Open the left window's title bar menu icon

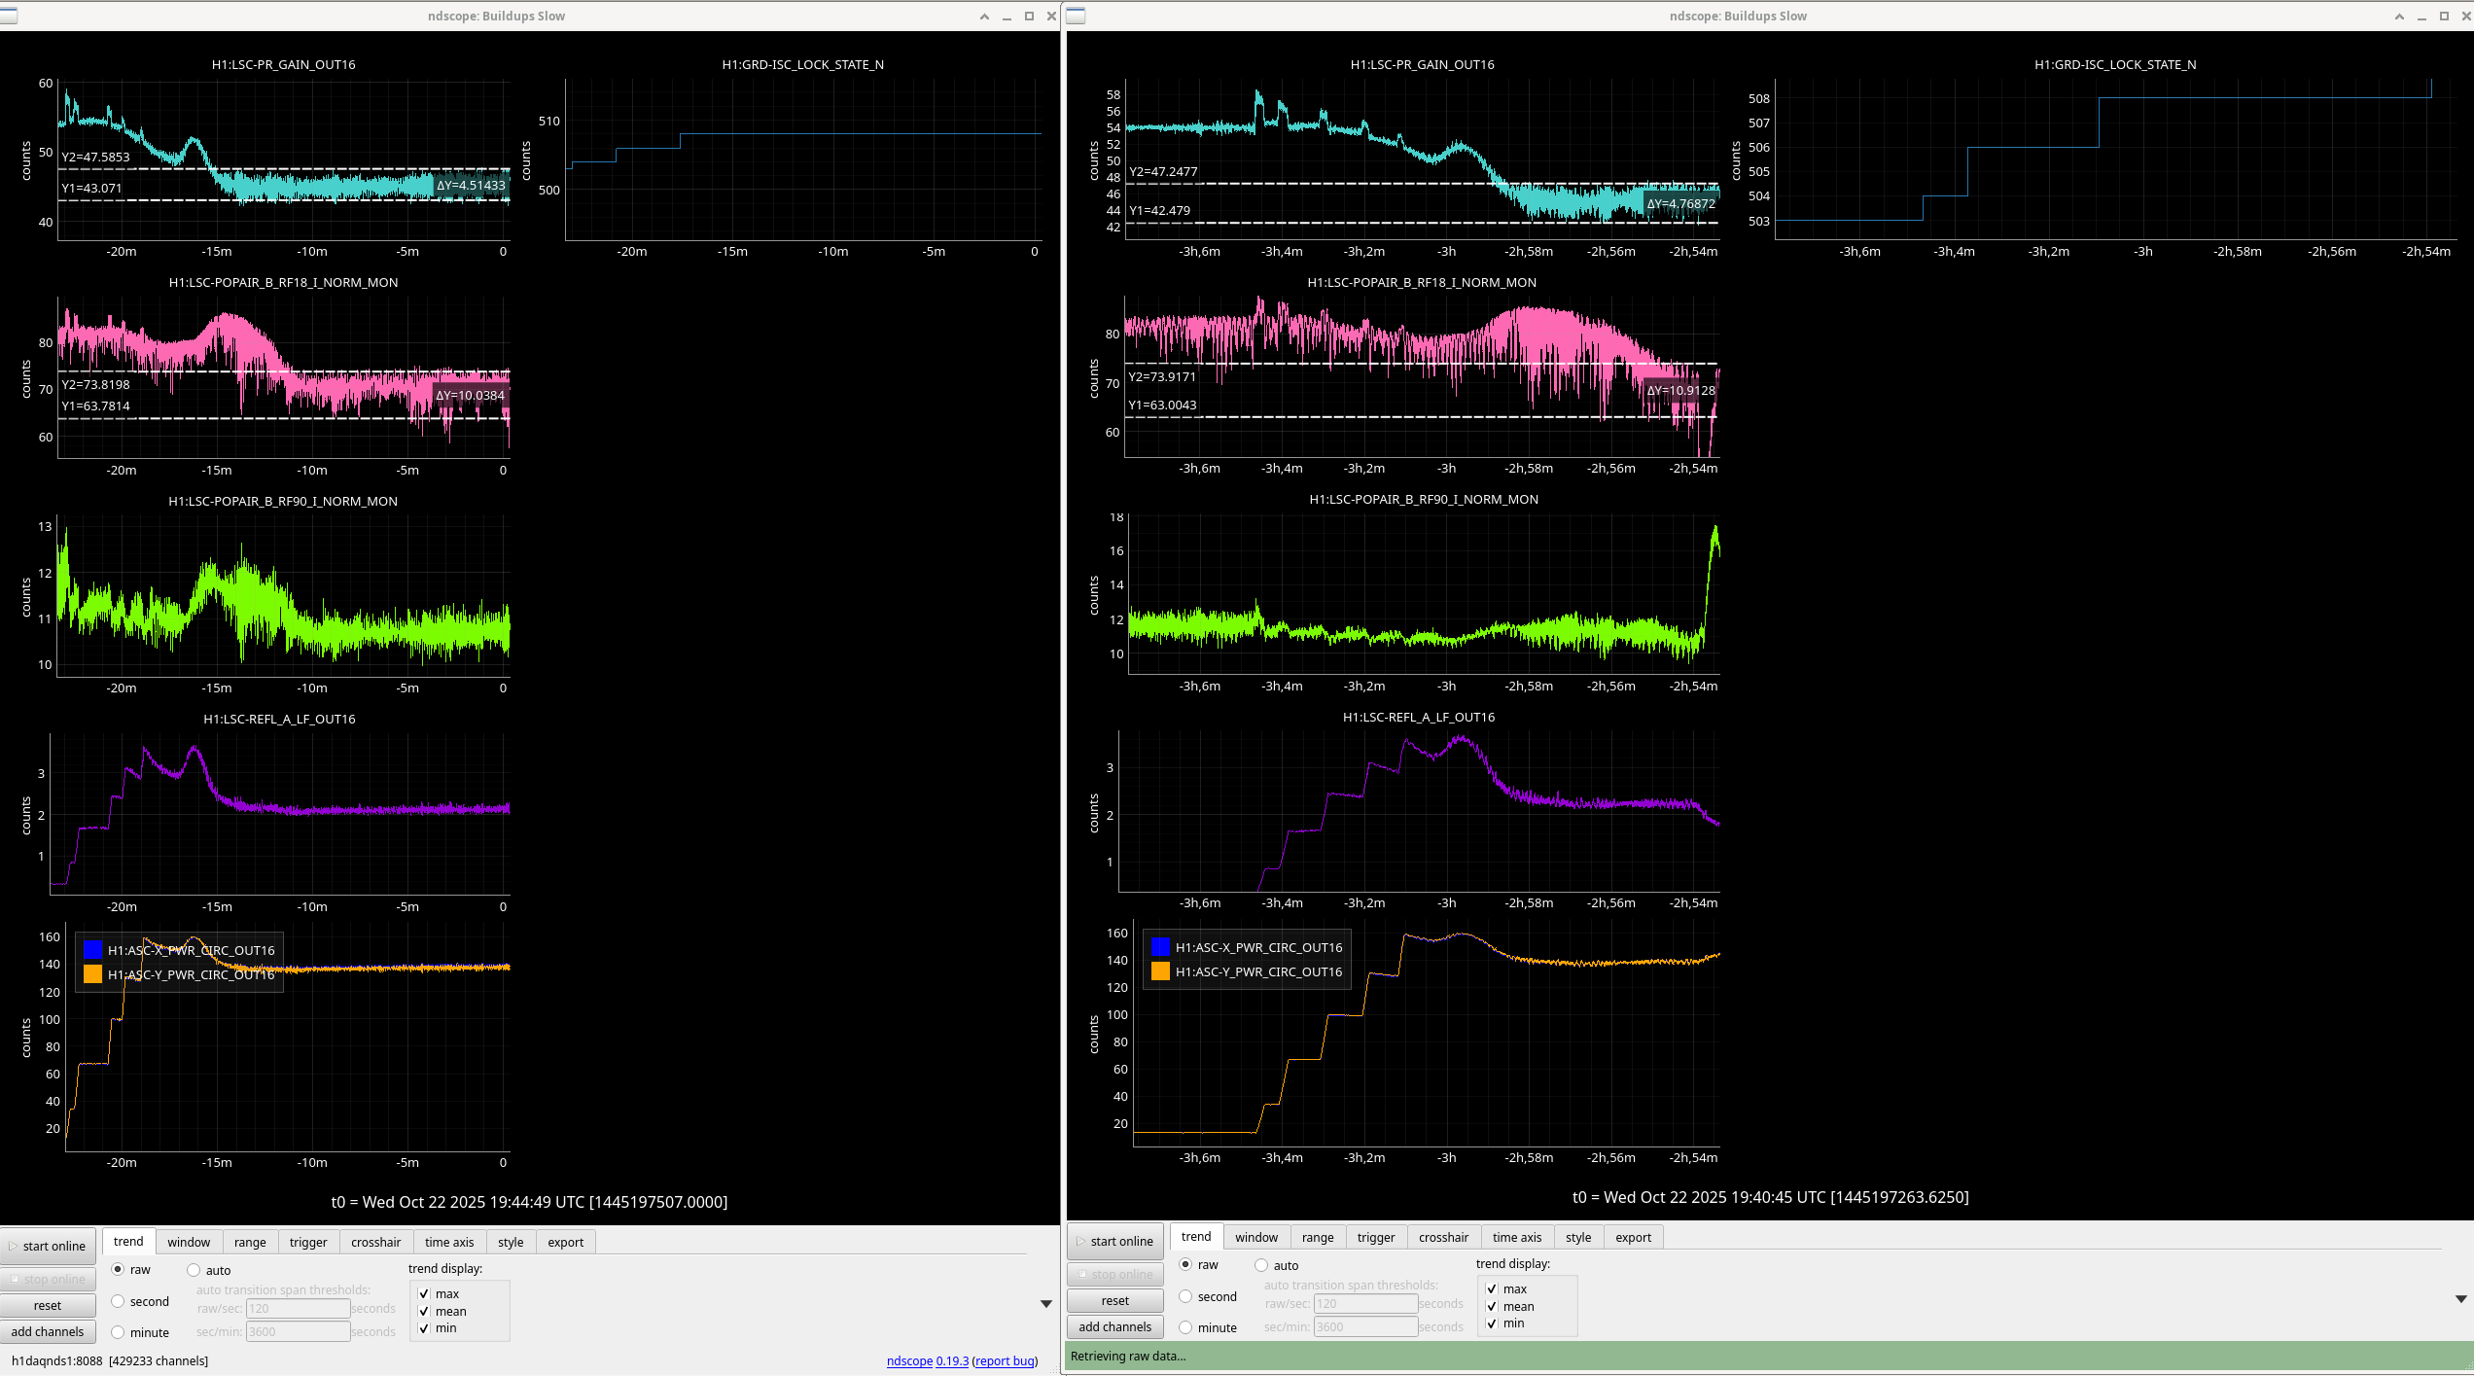(9, 16)
